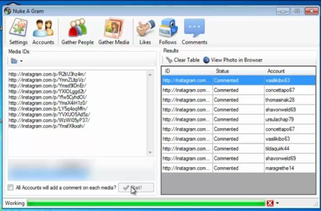The width and height of the screenshot is (321, 211).
Task: Select media URL ending Ymsd9lDnEr
Action: click(47, 85)
